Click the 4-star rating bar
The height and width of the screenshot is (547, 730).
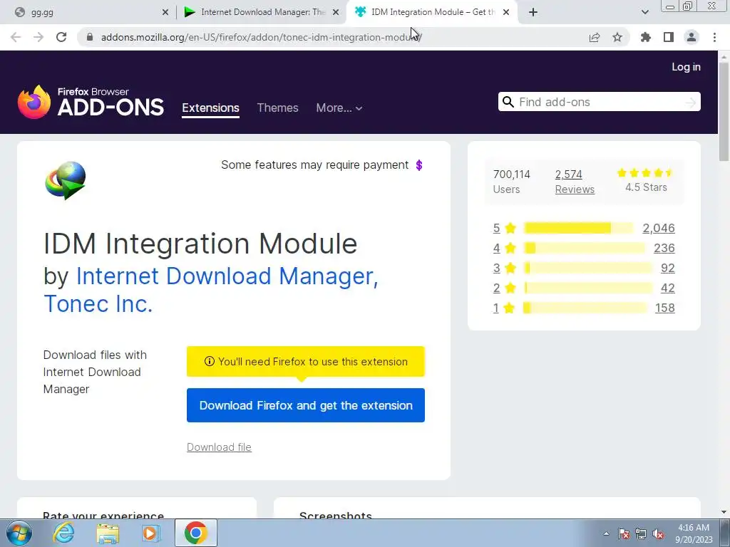pos(584,248)
